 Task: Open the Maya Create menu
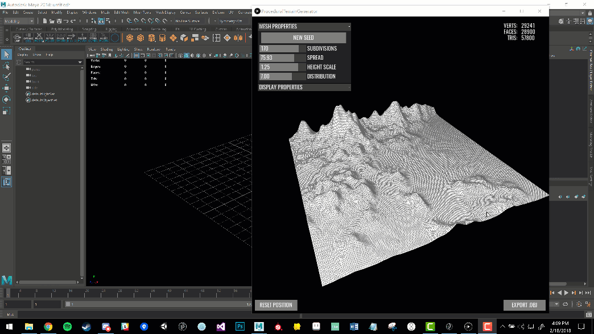pyautogui.click(x=28, y=13)
